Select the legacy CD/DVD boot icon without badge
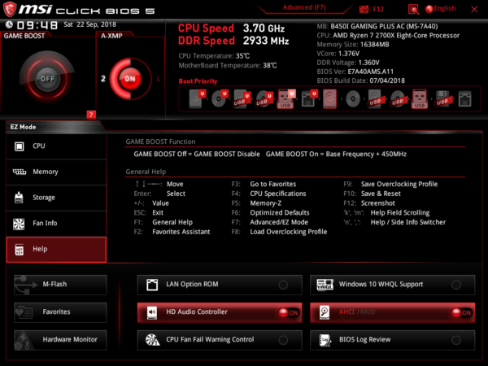488x366 pixels. click(353, 99)
